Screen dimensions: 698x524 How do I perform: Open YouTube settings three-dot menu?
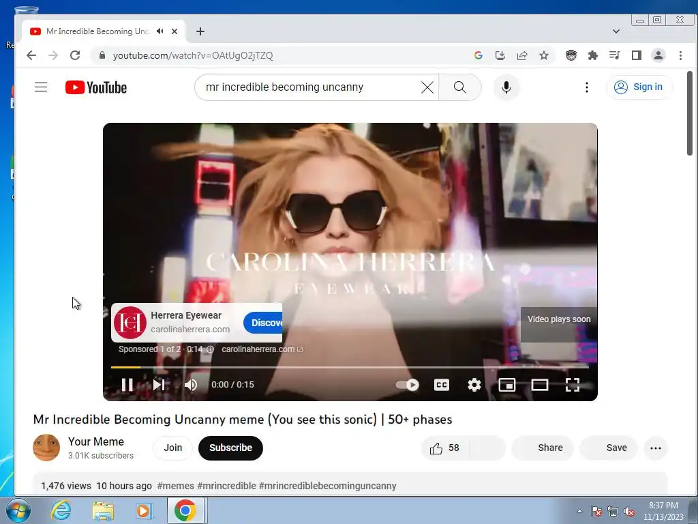pyautogui.click(x=587, y=87)
